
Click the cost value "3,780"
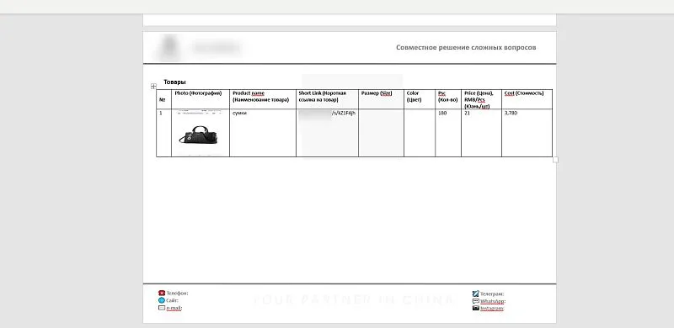point(511,114)
